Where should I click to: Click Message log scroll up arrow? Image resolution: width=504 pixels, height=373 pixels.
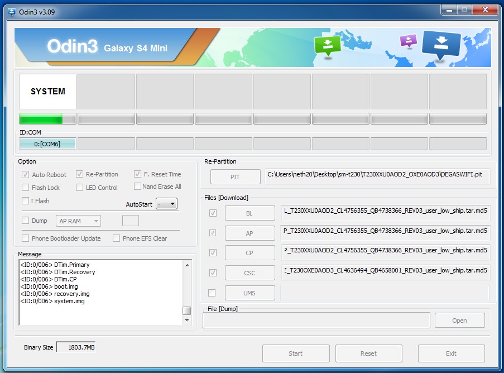187,265
